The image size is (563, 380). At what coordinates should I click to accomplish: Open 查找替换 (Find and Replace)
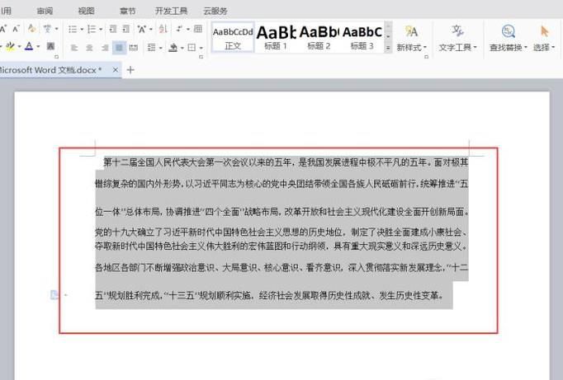508,38
